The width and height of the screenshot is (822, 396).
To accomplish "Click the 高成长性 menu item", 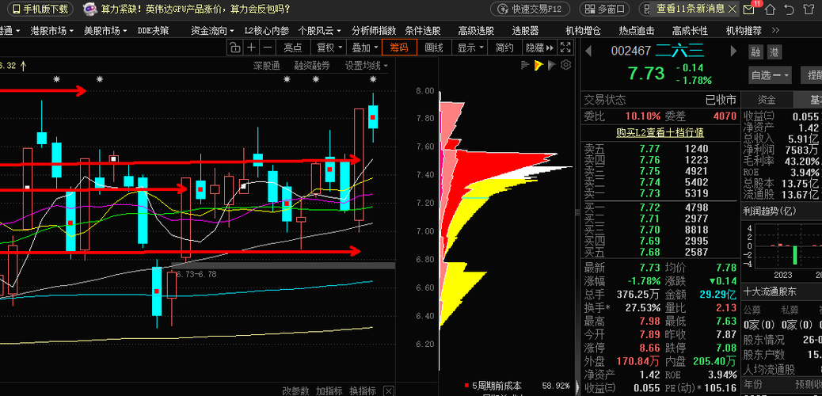I will tap(690, 30).
